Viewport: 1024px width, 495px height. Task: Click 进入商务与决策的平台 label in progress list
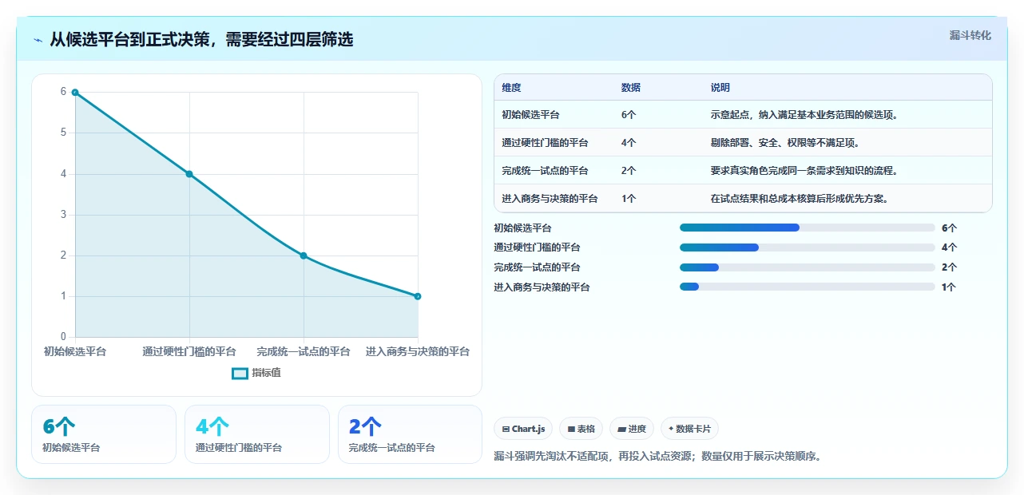pyautogui.click(x=542, y=287)
